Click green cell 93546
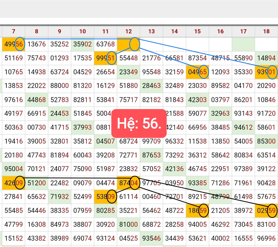This screenshot has height=247, width=278. coord(151,238)
